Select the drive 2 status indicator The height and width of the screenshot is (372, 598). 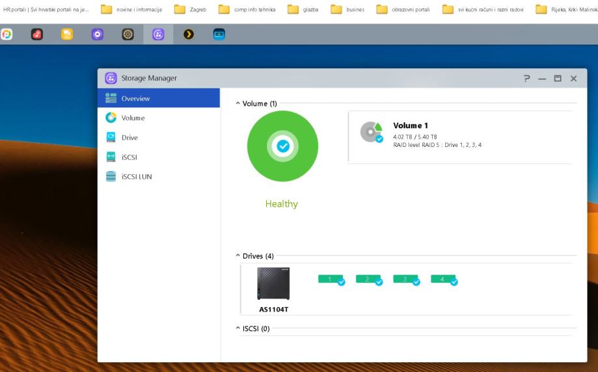(369, 279)
